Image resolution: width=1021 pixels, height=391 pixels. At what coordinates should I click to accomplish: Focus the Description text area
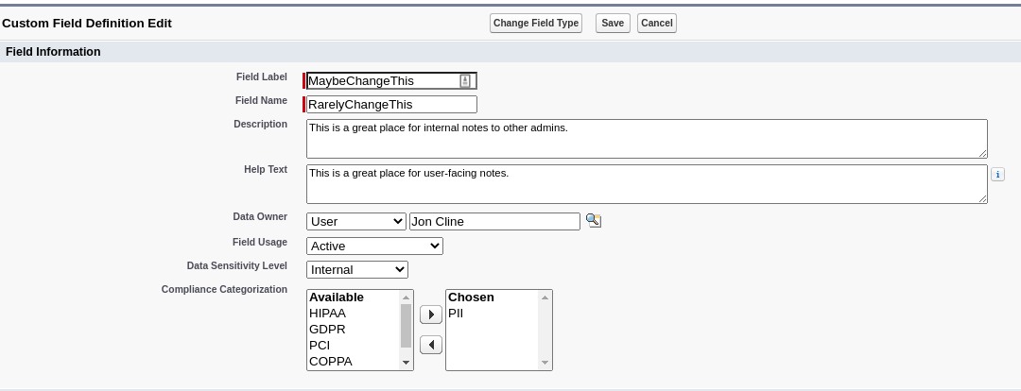click(x=647, y=139)
